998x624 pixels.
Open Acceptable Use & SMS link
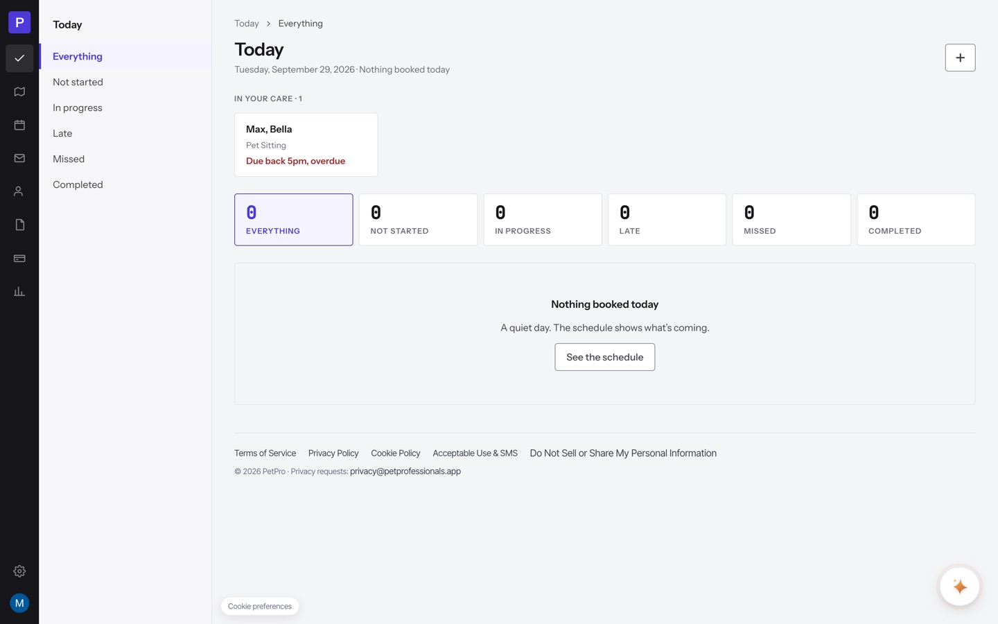475,453
